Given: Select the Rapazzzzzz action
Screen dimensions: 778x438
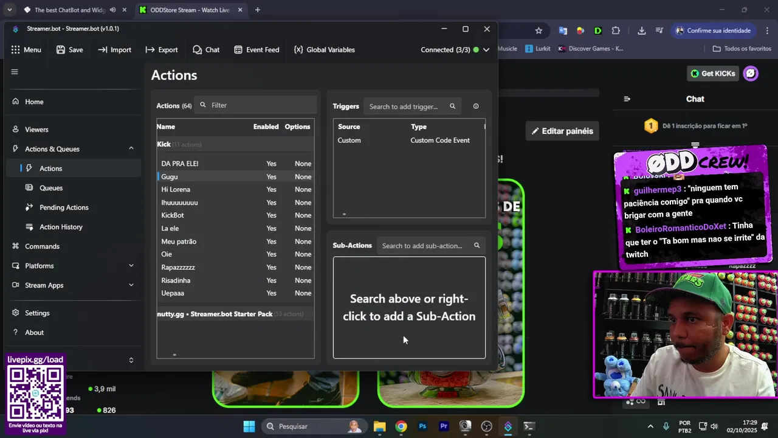Looking at the screenshot, I should point(235,267).
